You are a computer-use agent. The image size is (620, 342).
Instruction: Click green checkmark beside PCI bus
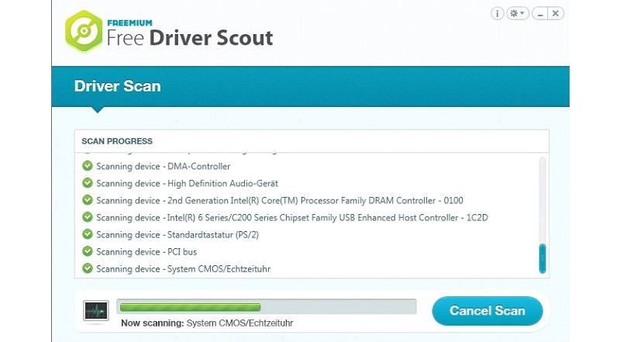tap(88, 251)
